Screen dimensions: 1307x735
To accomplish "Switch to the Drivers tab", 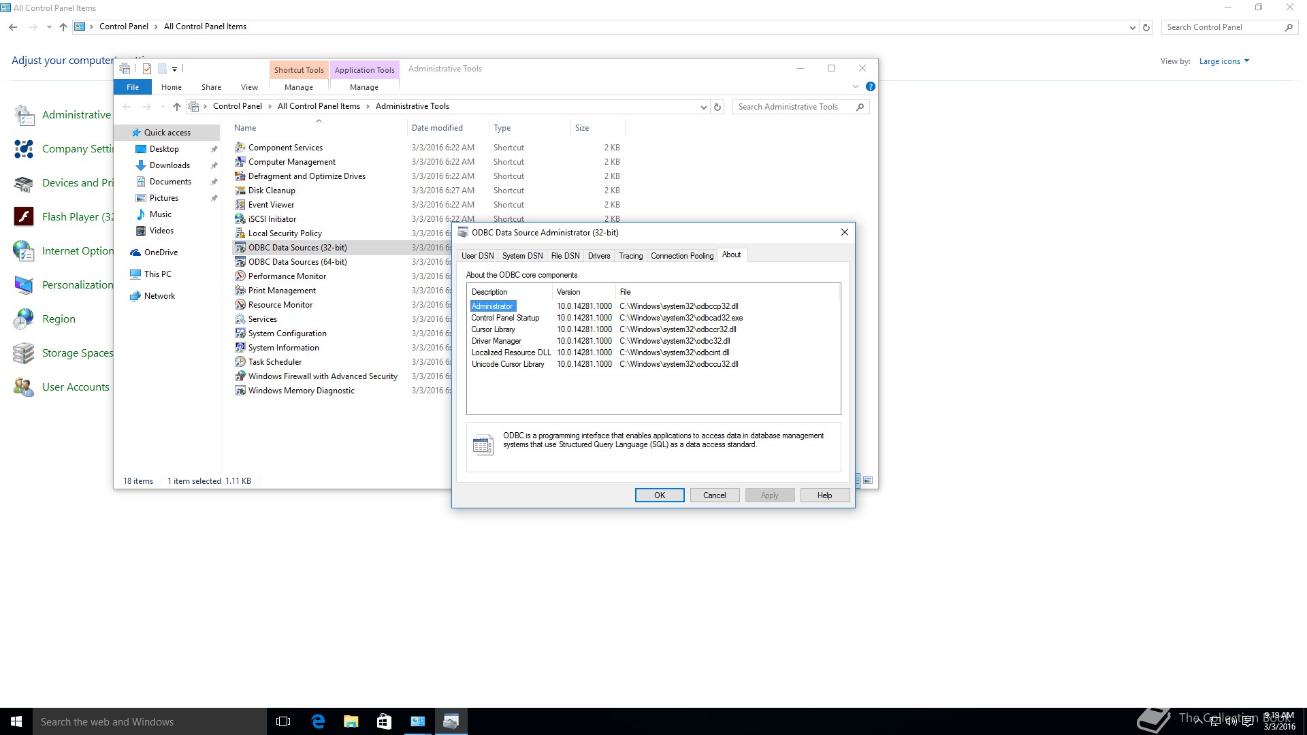I will coord(598,256).
